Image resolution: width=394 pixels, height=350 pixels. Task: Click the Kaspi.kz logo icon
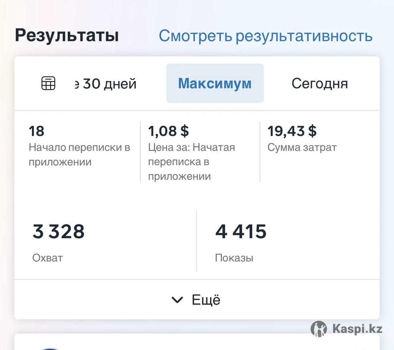pyautogui.click(x=319, y=329)
